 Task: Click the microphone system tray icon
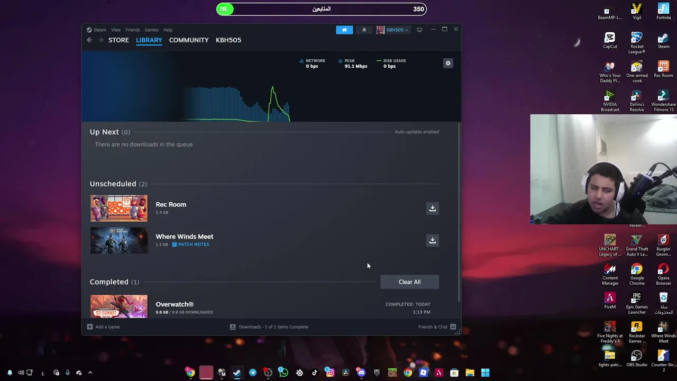pos(67,373)
